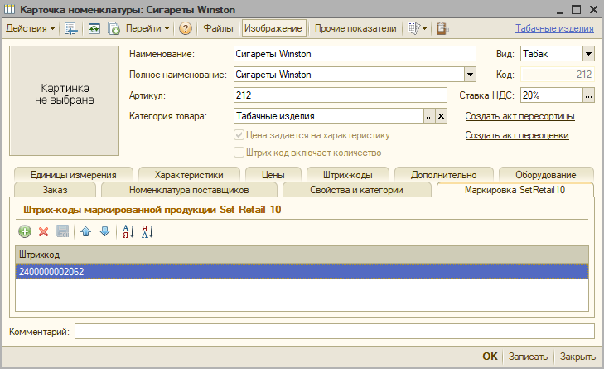Delete the barcode with the red X icon
Screen dimensions: 604x369
[x=44, y=231]
